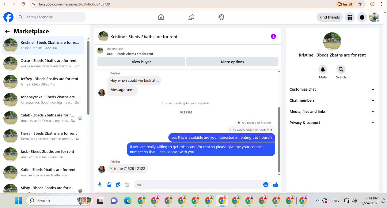Click the Aa message input field
The image size is (387, 208).
pos(198,185)
